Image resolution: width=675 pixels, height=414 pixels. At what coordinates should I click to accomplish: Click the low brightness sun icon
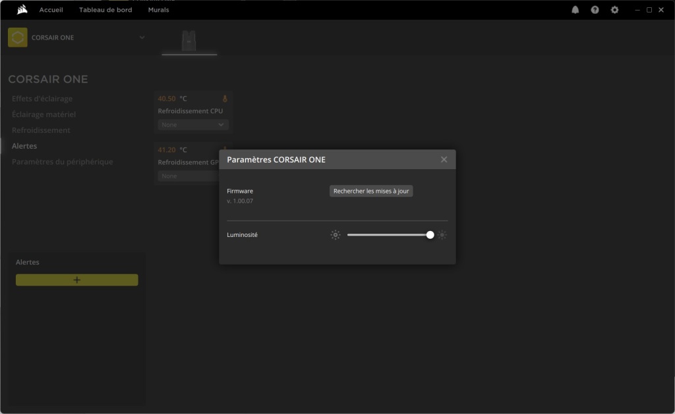336,235
